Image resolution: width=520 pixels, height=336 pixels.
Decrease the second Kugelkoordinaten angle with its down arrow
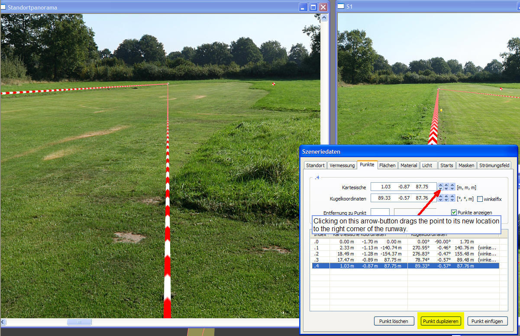[446, 200]
